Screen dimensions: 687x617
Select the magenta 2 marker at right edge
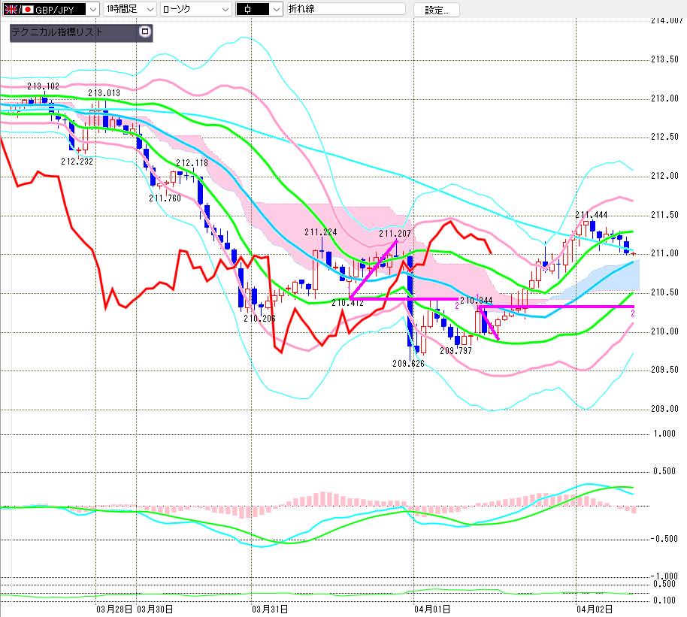633,314
